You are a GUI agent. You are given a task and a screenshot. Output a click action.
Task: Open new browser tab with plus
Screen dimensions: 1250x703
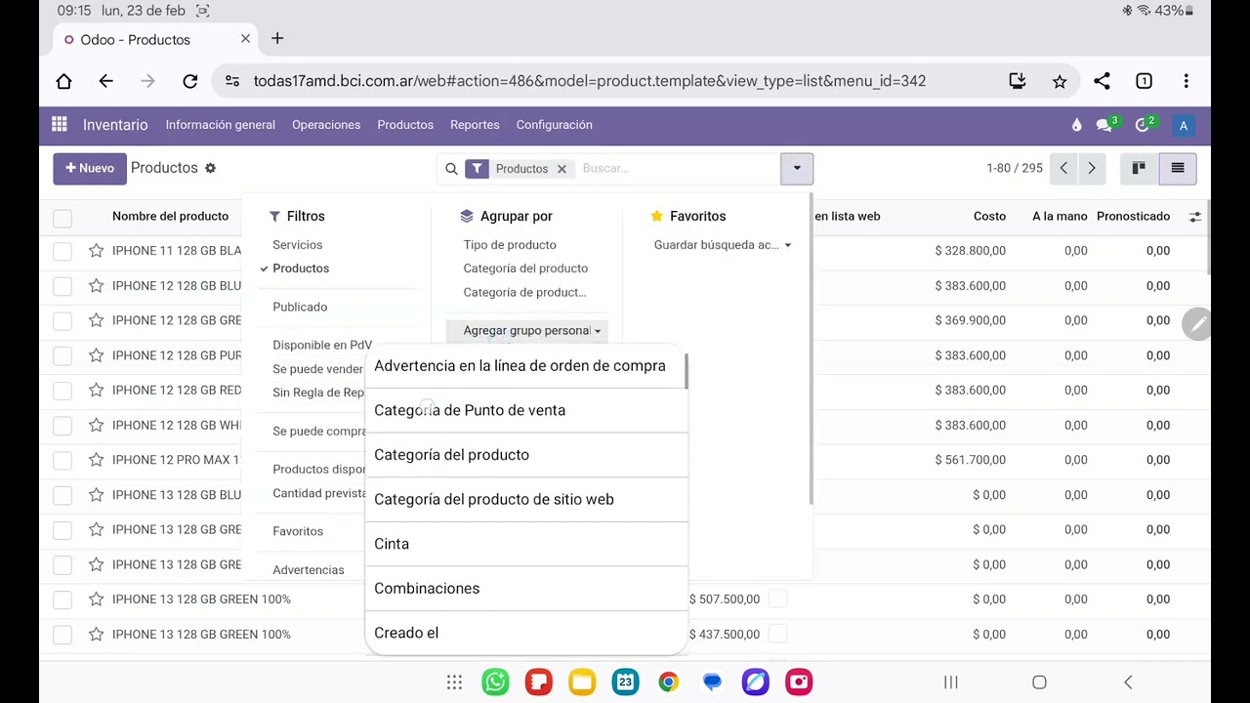click(x=277, y=39)
